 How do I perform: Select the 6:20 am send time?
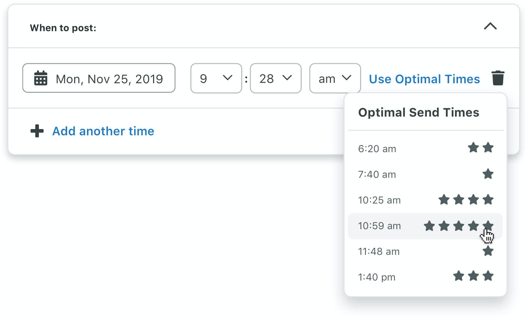point(377,149)
